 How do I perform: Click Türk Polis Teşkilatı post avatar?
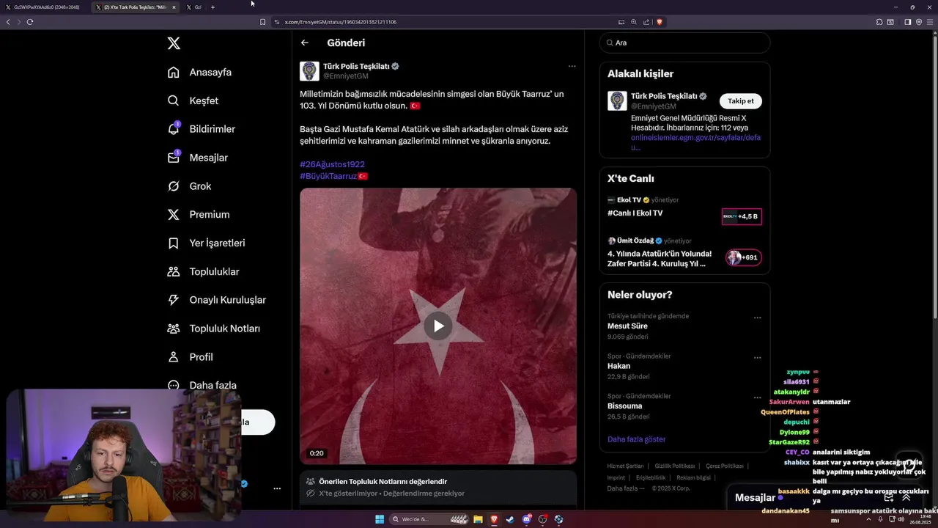point(309,71)
